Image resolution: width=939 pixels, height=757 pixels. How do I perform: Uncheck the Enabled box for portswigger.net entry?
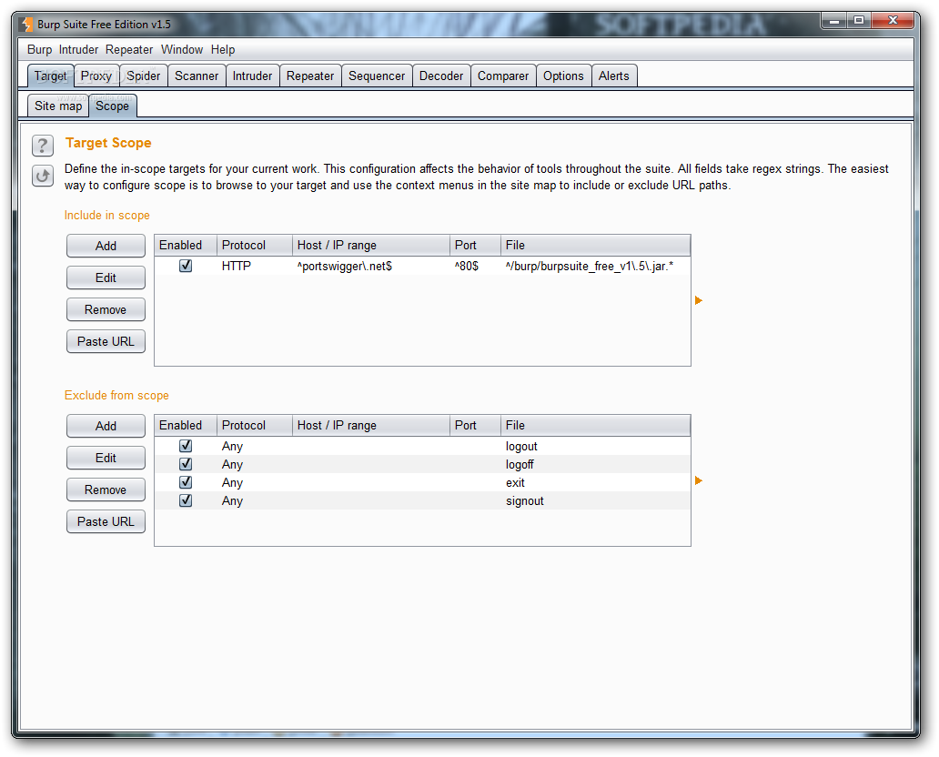pos(186,266)
